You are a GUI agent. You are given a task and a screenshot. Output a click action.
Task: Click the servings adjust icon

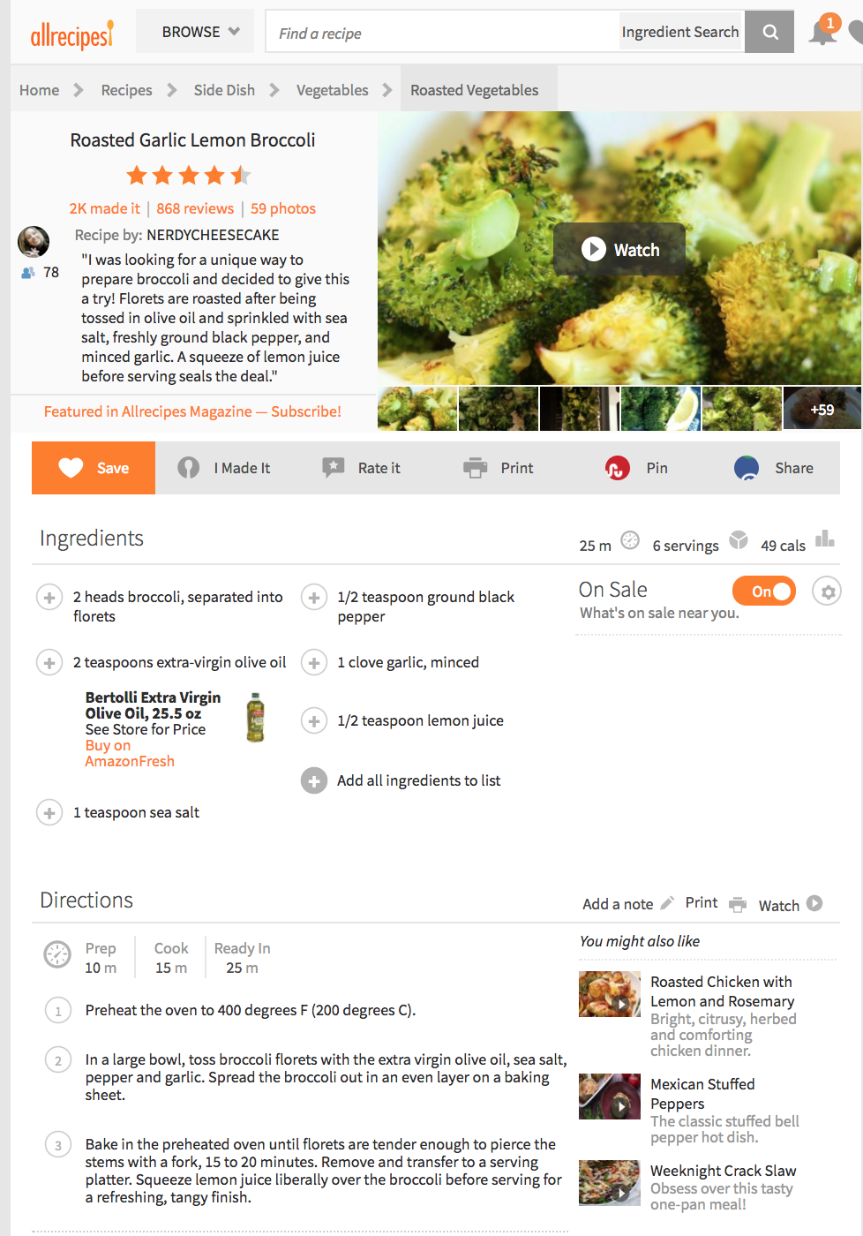739,540
